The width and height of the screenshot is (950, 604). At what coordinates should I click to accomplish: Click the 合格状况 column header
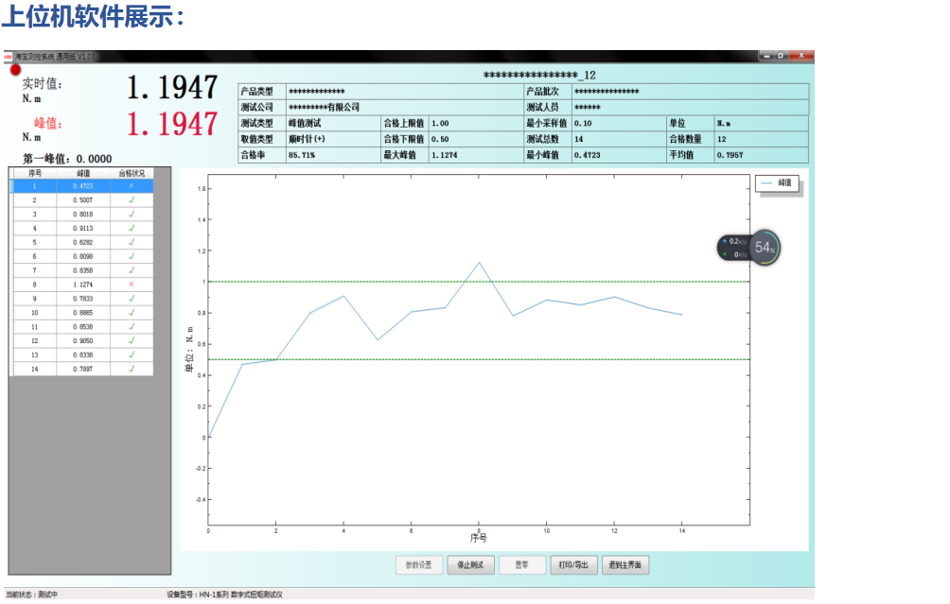132,174
